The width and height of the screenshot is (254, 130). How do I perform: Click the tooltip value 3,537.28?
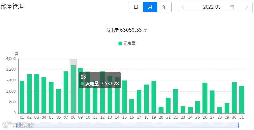(x=110, y=84)
